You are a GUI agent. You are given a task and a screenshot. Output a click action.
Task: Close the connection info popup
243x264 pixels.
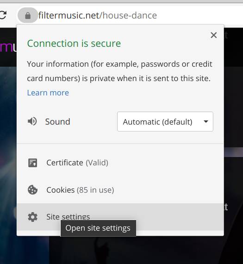point(214,35)
